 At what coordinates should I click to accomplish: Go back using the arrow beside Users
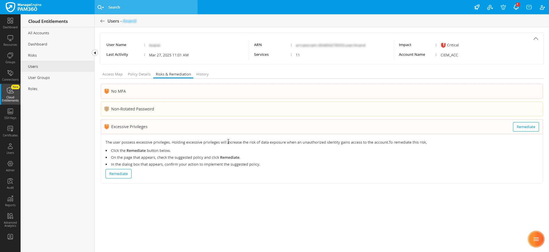pos(102,21)
